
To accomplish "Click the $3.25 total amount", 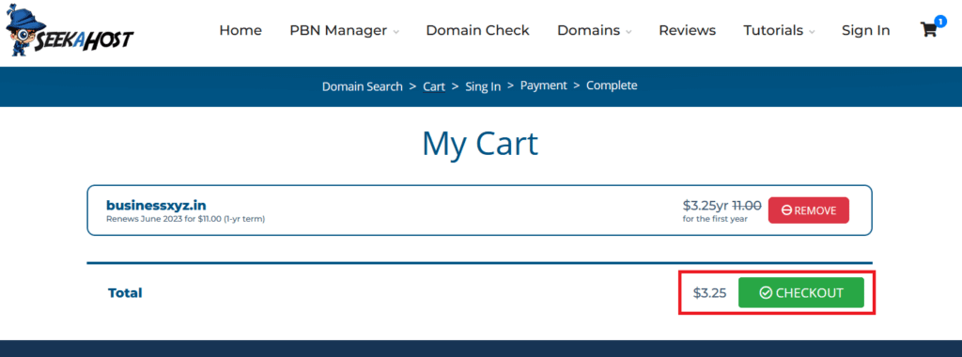I will click(x=710, y=293).
